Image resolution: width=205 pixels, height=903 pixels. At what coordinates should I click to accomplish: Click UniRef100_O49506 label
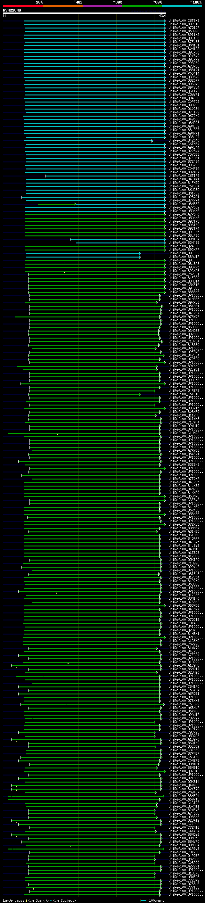[x=184, y=119]
